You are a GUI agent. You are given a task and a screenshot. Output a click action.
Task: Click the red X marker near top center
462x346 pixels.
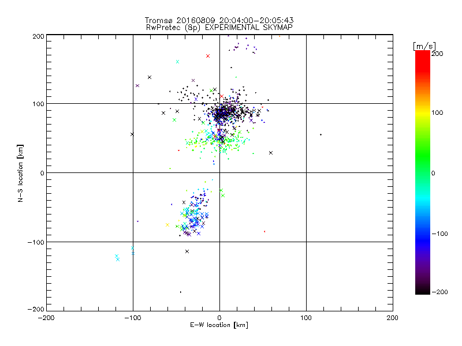pyautogui.click(x=208, y=56)
